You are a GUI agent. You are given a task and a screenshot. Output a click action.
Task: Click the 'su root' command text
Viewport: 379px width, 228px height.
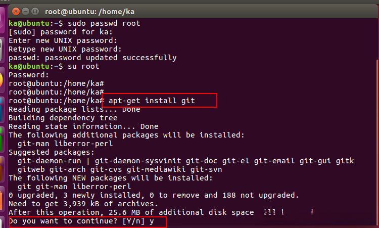tap(81, 66)
